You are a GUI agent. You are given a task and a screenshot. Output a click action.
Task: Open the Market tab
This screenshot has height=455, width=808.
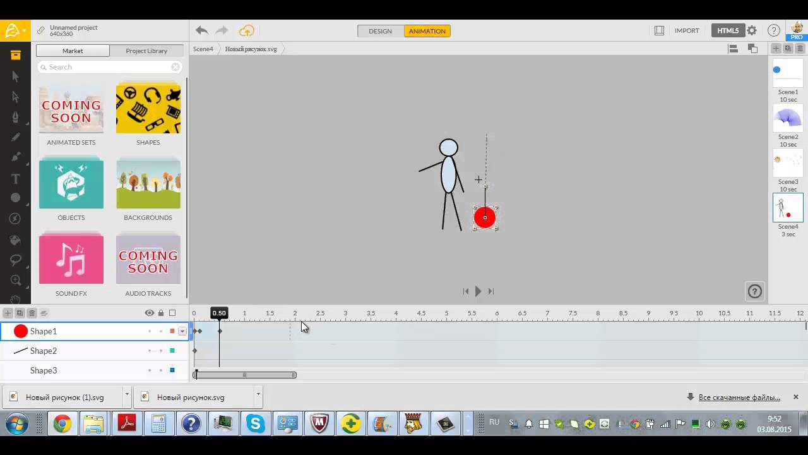click(x=73, y=51)
